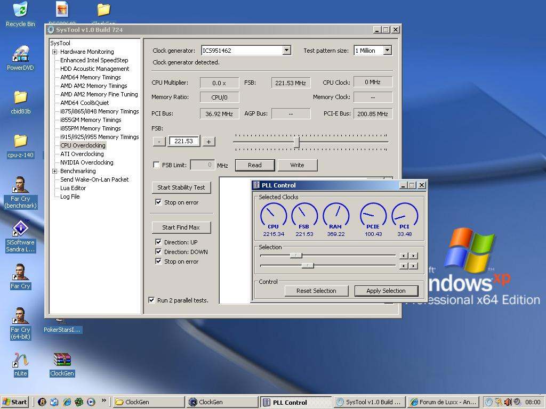Launch the SiSoftware Sandra shortcut
The height and width of the screenshot is (409, 546).
(x=20, y=236)
